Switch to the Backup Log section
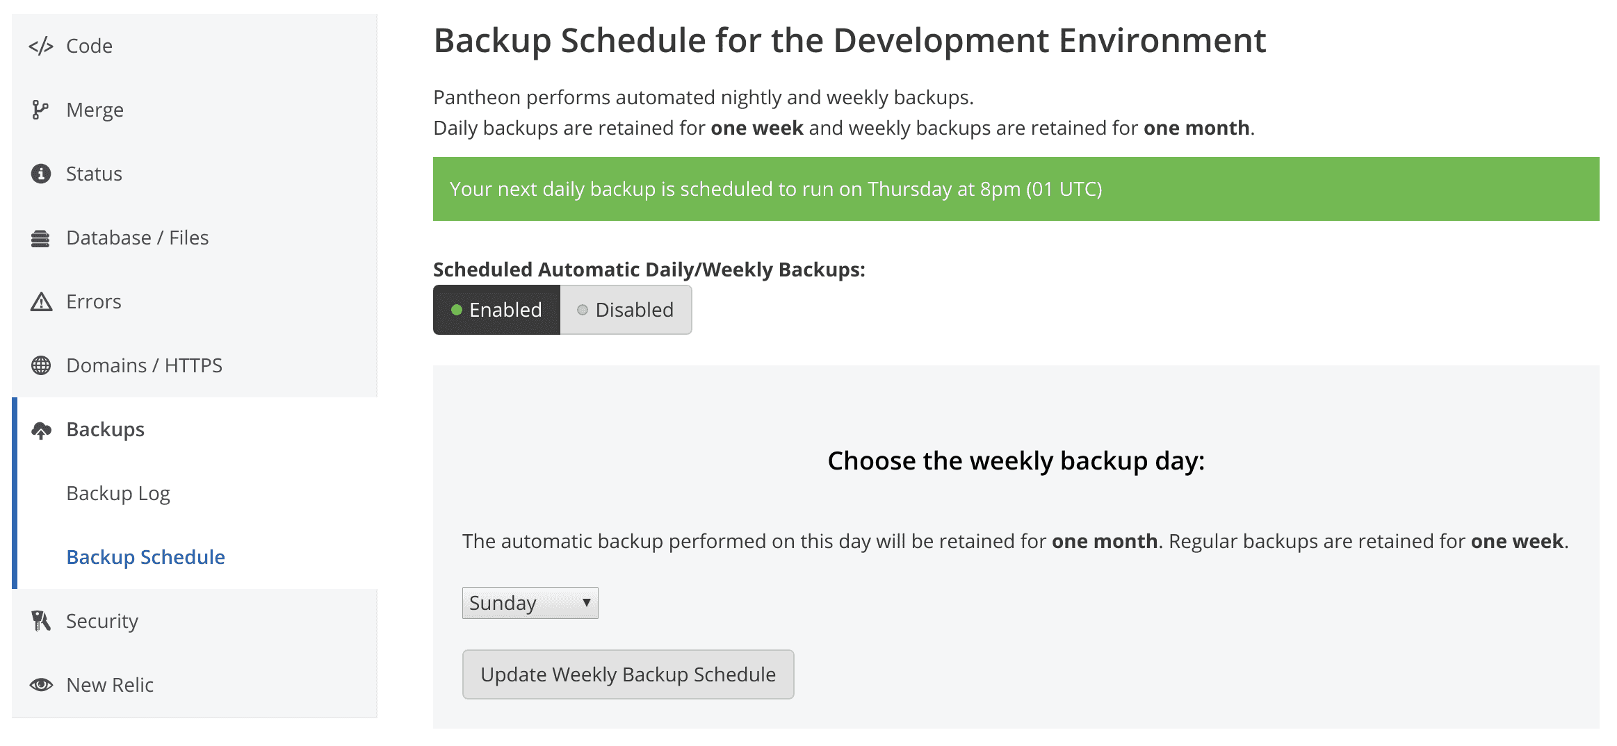The height and width of the screenshot is (746, 1617). [117, 493]
